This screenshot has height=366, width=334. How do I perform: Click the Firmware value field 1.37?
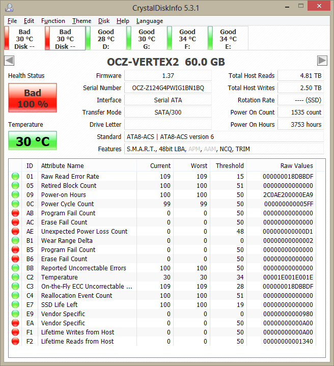(x=168, y=76)
